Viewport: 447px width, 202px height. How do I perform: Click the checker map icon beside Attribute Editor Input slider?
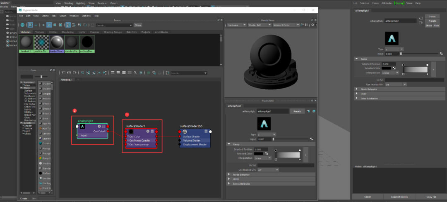[441, 54]
